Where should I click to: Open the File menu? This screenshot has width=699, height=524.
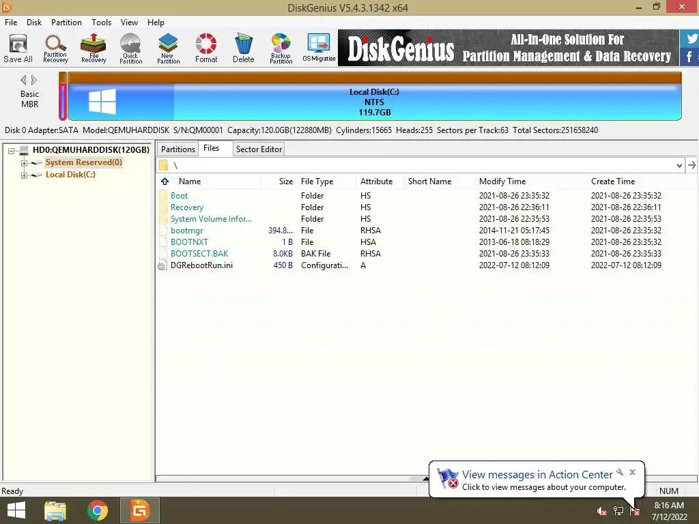pos(11,23)
